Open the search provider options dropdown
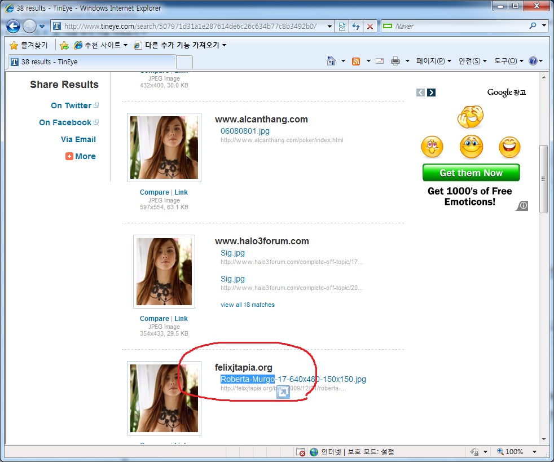554x462 pixels. [x=544, y=26]
